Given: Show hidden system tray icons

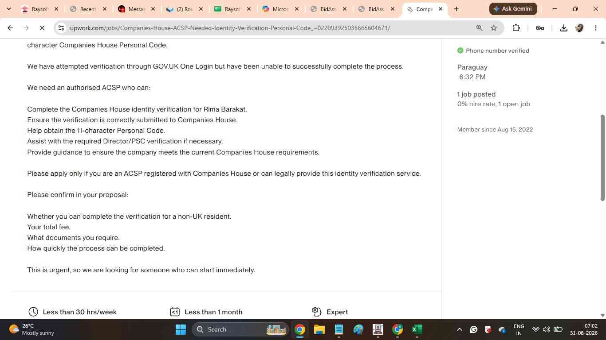Looking at the screenshot, I should (460, 329).
